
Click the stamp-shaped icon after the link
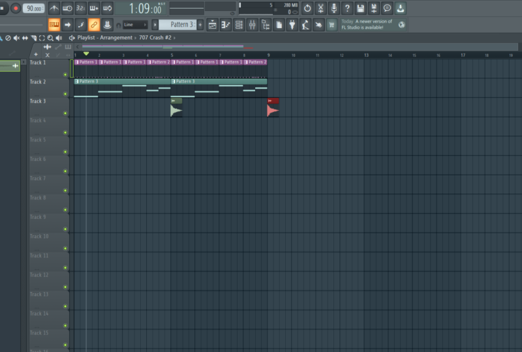(x=107, y=25)
